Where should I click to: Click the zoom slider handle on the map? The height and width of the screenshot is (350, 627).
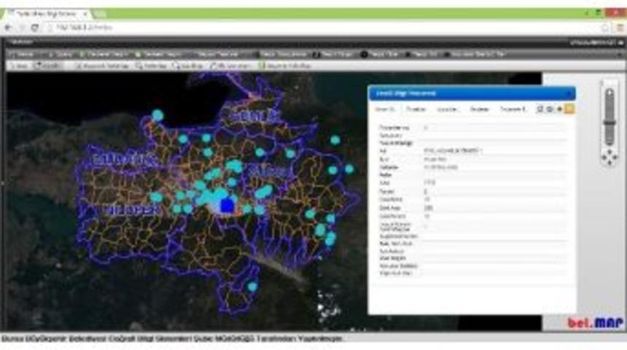[x=610, y=124]
